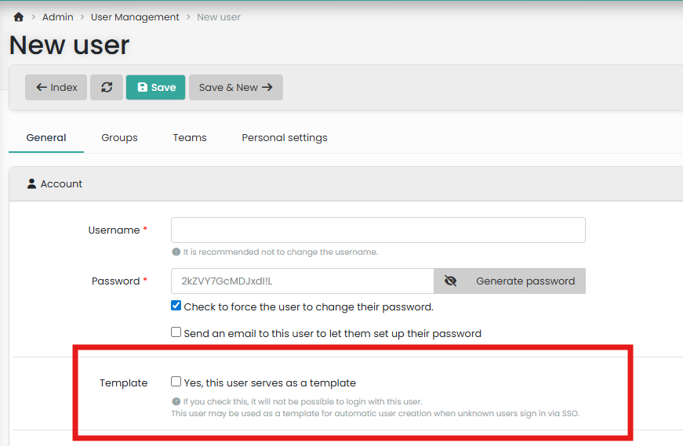The height and width of the screenshot is (446, 683).
Task: Navigate to Admin in breadcrumb
Action: tap(58, 17)
